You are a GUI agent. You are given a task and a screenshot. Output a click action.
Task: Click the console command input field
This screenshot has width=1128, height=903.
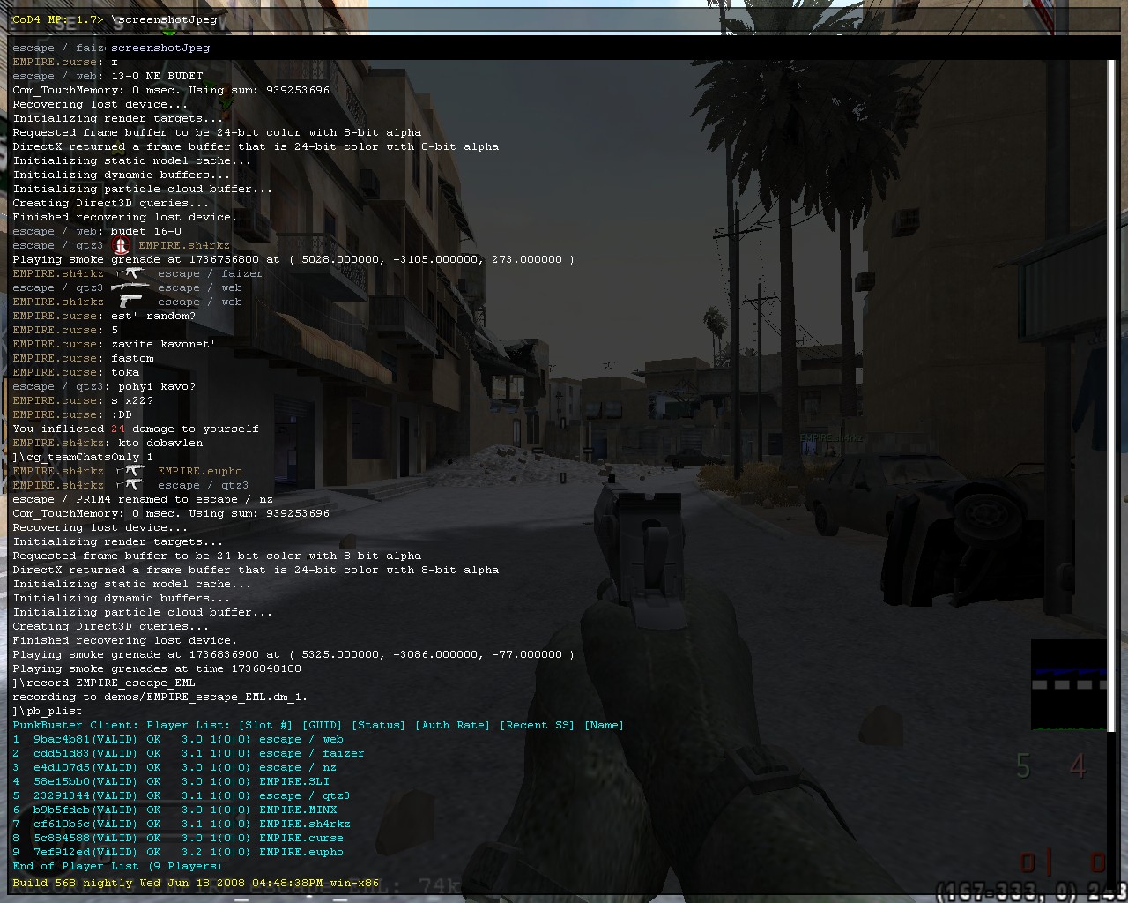(564, 19)
